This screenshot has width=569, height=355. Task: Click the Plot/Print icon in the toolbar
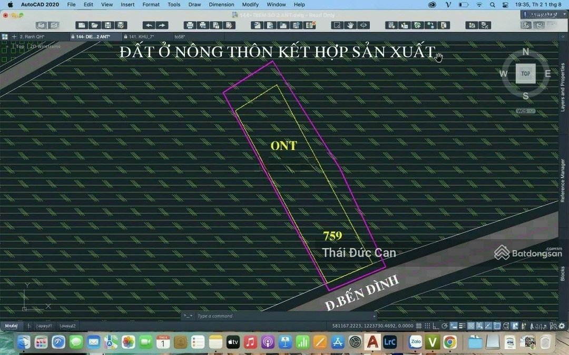(x=190, y=25)
